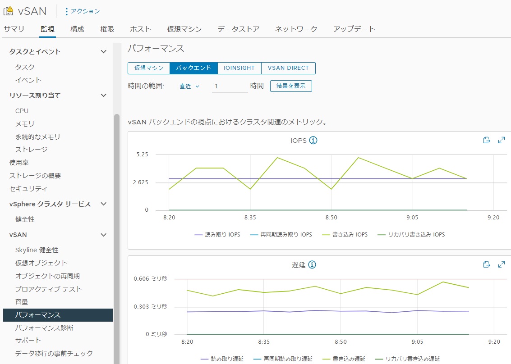This screenshot has height=364, width=511.
Task: Click the info icon next to IOPS title
Action: pos(313,141)
